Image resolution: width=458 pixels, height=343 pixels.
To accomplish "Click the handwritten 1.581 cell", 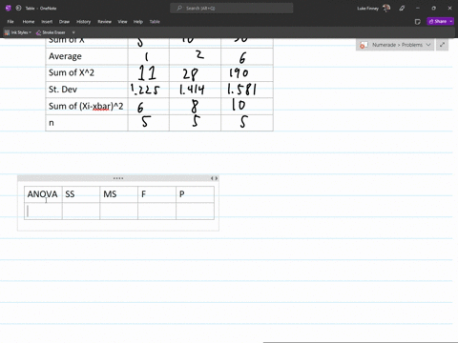I will (247, 90).
